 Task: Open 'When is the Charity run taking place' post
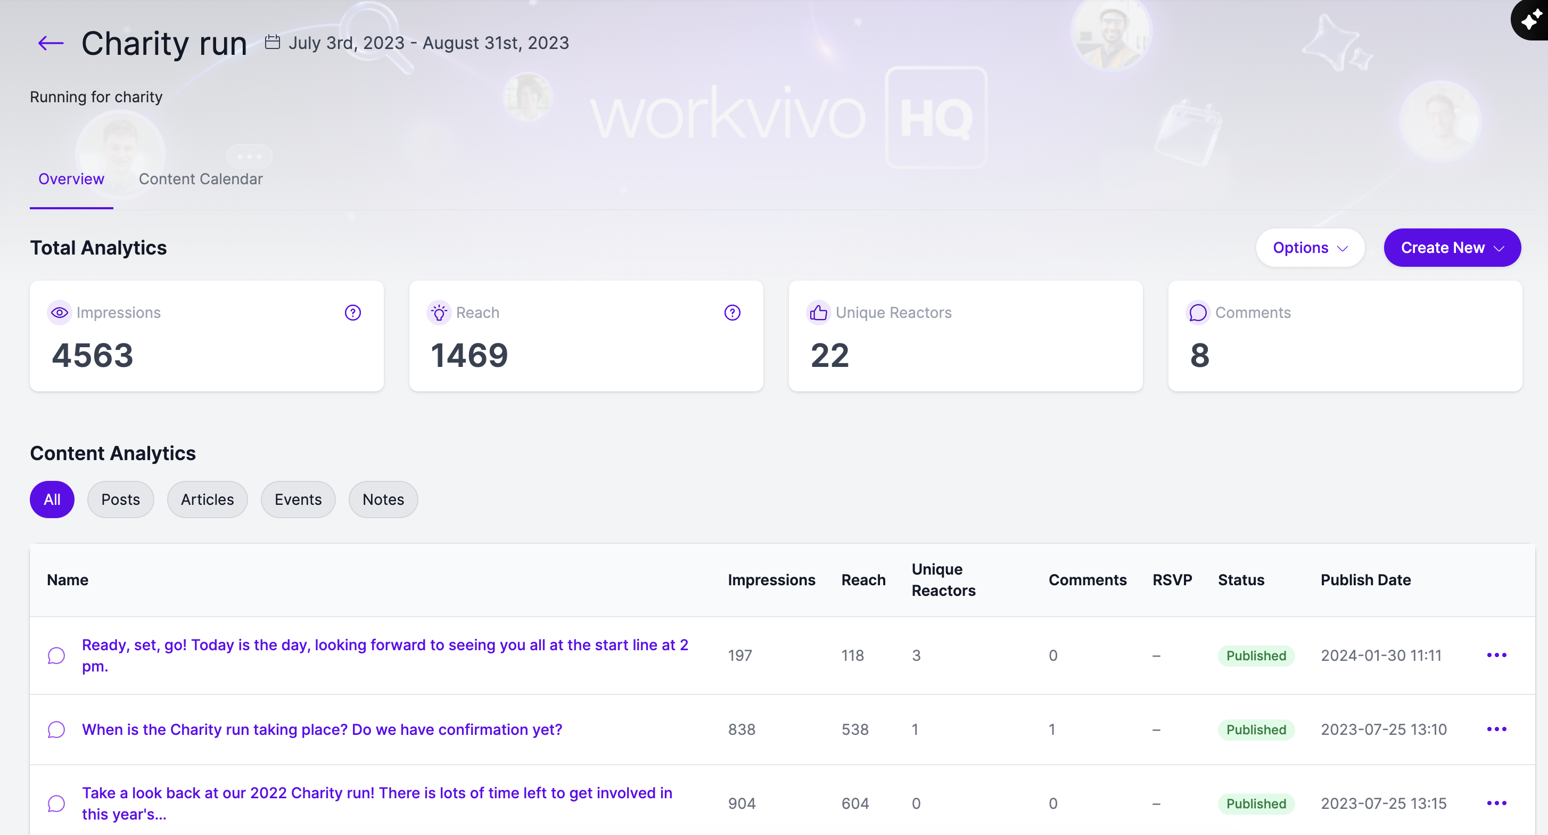(322, 729)
